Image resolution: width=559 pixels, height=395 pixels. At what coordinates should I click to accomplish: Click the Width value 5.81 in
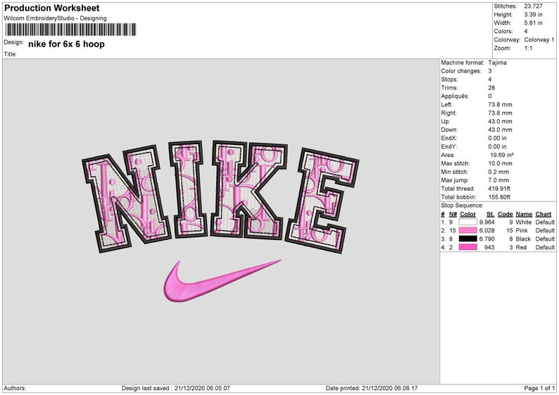pos(534,23)
